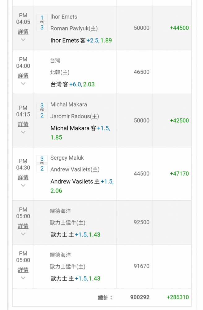Expand chevron under PM 04:05 row
Viewport: 203px width, 310px height.
pos(23,40)
